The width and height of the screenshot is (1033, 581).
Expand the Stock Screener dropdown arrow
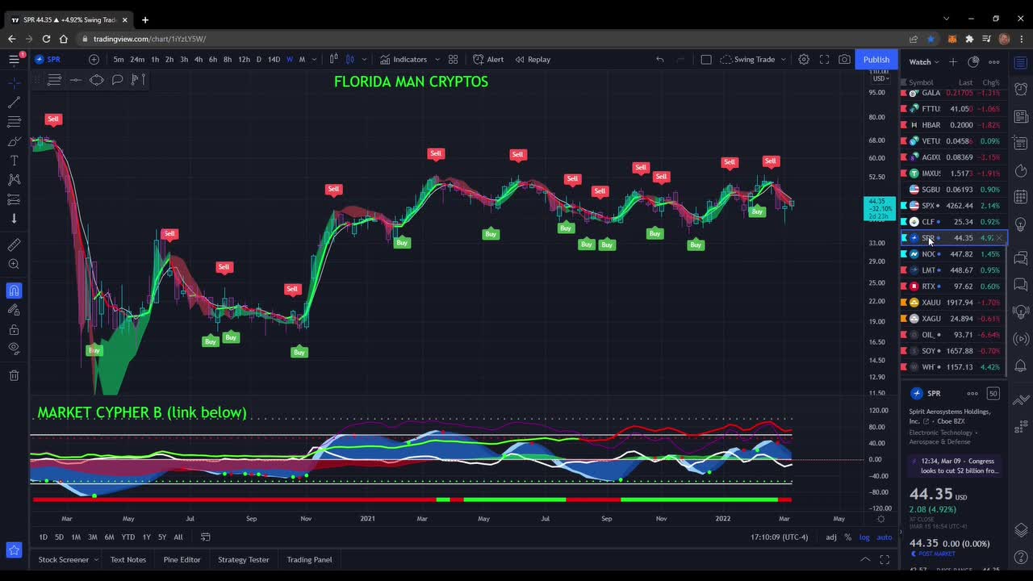tap(96, 559)
